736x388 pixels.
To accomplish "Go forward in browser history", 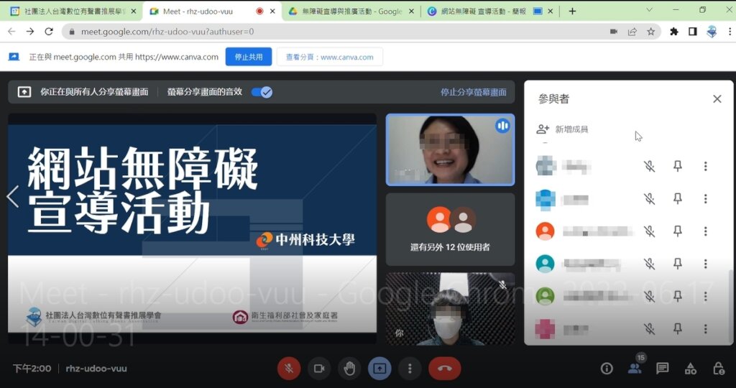I will tap(30, 32).
